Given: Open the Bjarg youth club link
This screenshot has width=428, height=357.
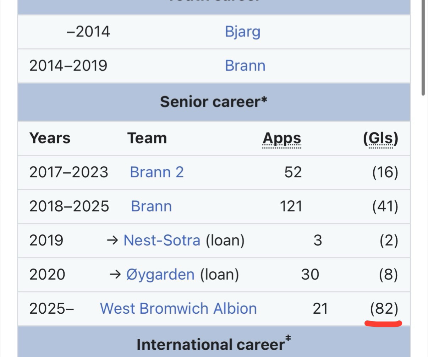Looking at the screenshot, I should 242,32.
